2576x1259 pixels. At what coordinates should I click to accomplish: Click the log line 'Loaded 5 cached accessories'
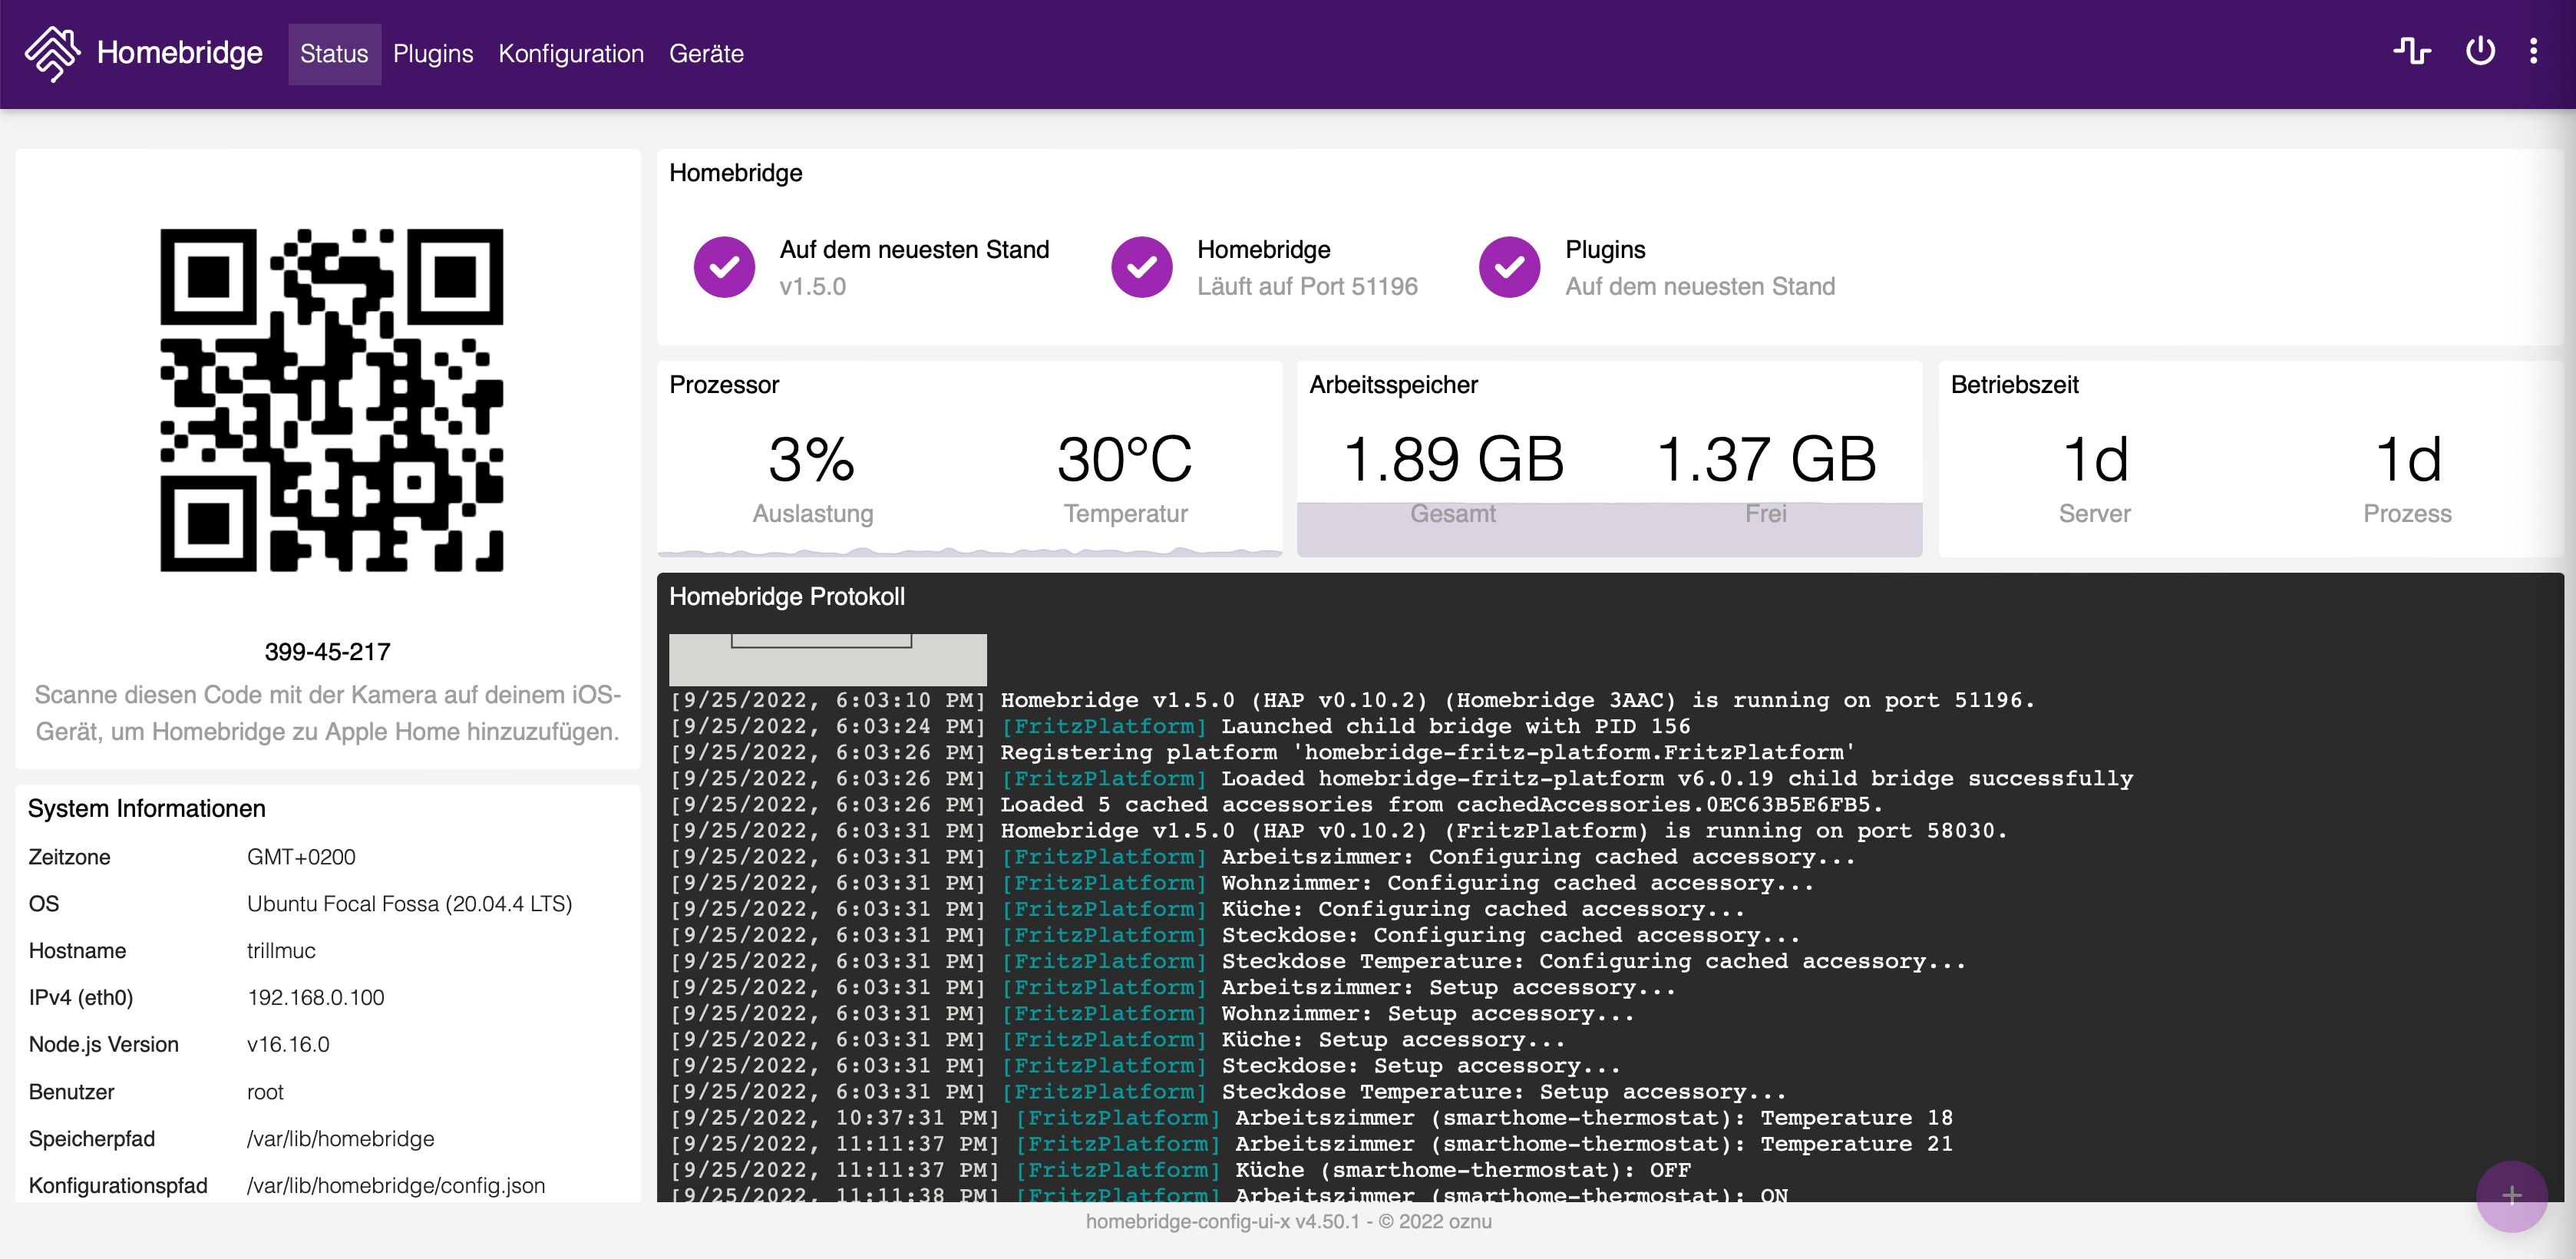point(1441,804)
